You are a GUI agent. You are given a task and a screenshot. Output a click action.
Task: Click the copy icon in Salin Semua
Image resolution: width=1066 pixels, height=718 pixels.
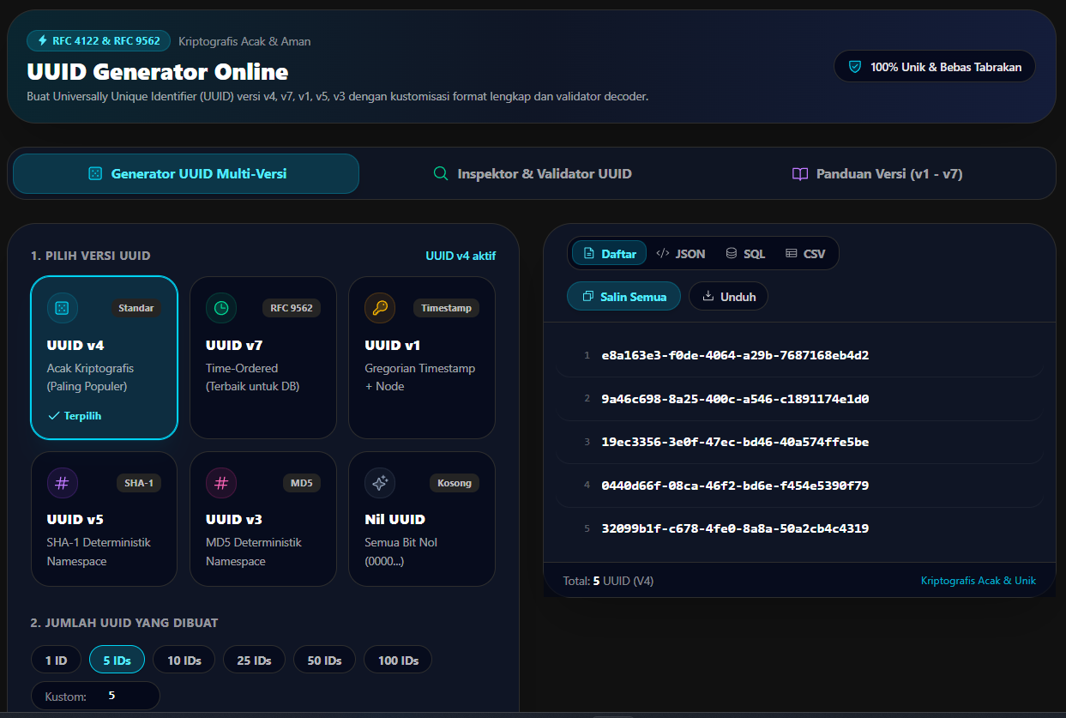coord(588,296)
